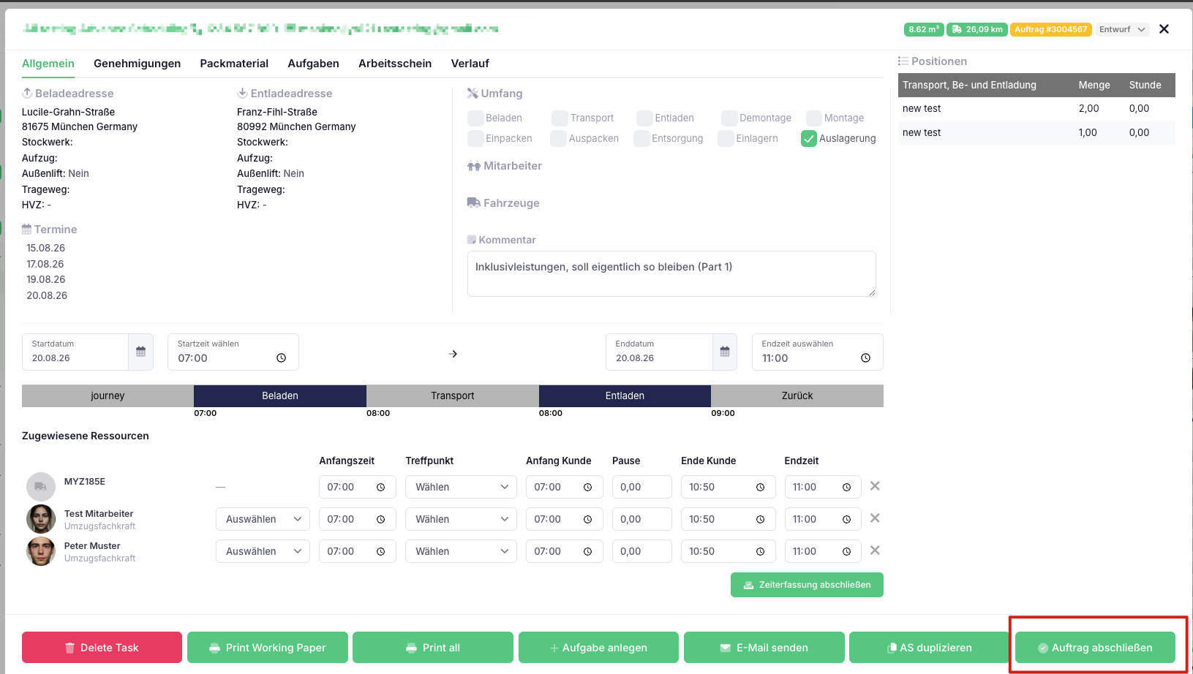Open the Entwurf status dropdown
Image resolution: width=1193 pixels, height=674 pixels.
click(1122, 29)
